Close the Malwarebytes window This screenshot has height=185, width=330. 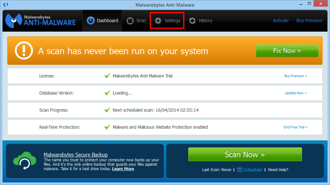coord(321,4)
